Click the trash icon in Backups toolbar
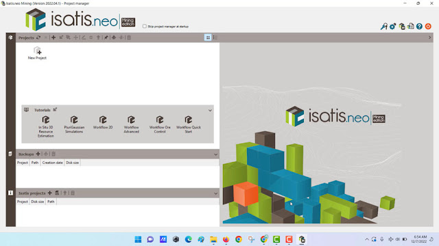 [x=54, y=154]
